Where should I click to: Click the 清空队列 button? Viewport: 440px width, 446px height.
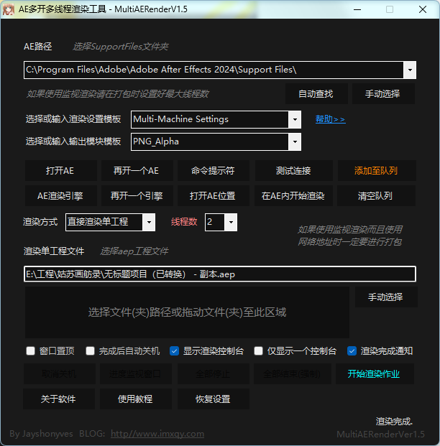point(376,195)
